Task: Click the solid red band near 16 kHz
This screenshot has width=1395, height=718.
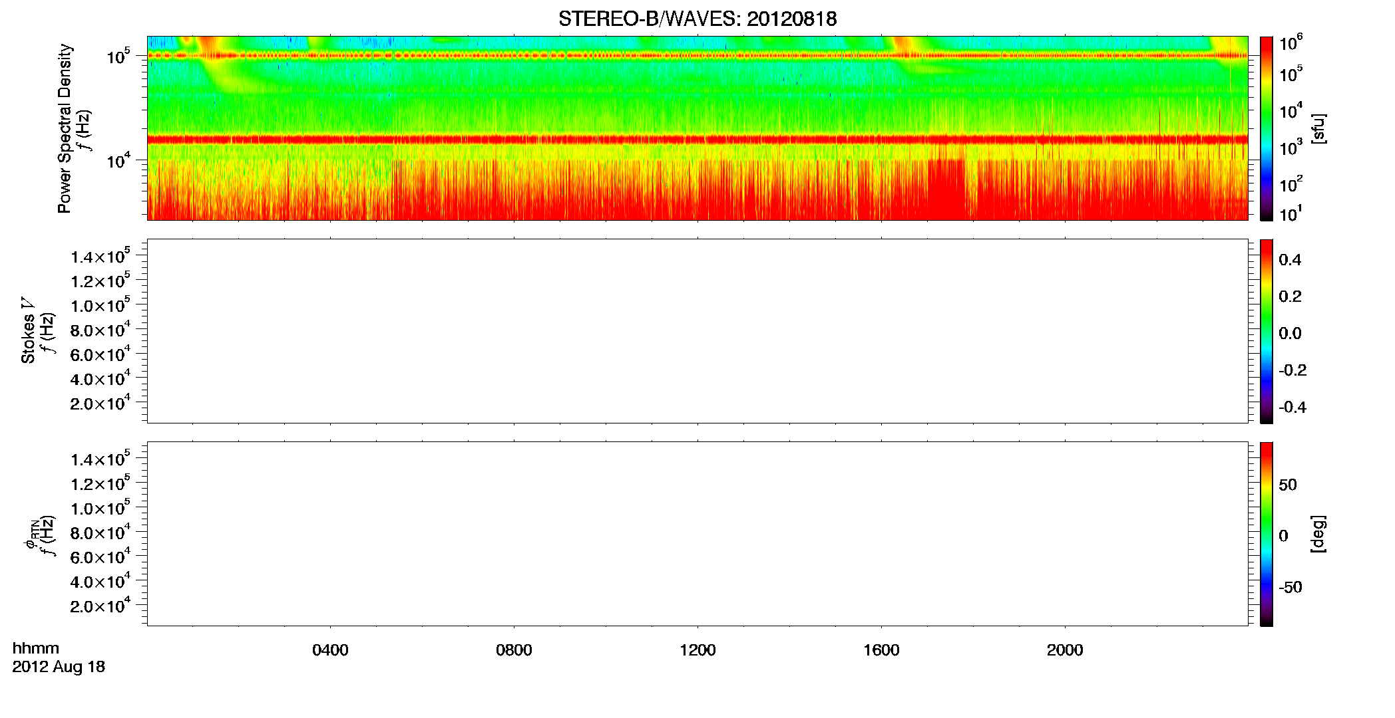Action: (x=697, y=140)
